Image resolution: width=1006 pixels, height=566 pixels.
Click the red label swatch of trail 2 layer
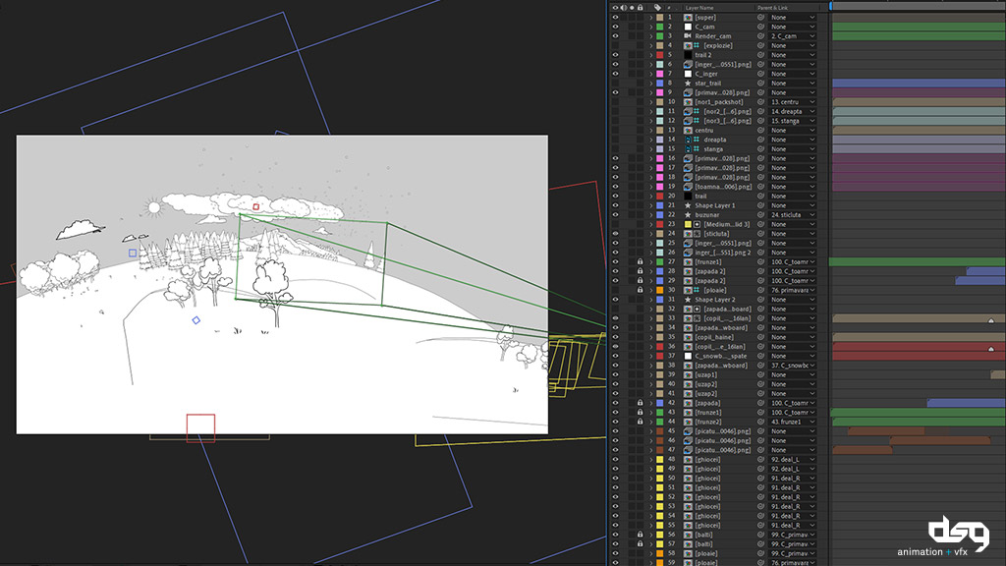[659, 55]
